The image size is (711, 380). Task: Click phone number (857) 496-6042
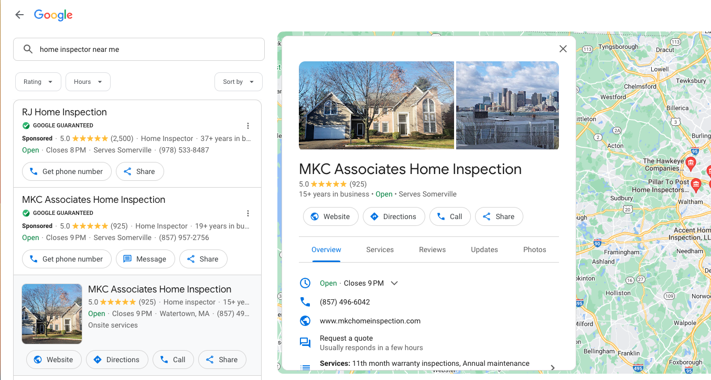(345, 302)
